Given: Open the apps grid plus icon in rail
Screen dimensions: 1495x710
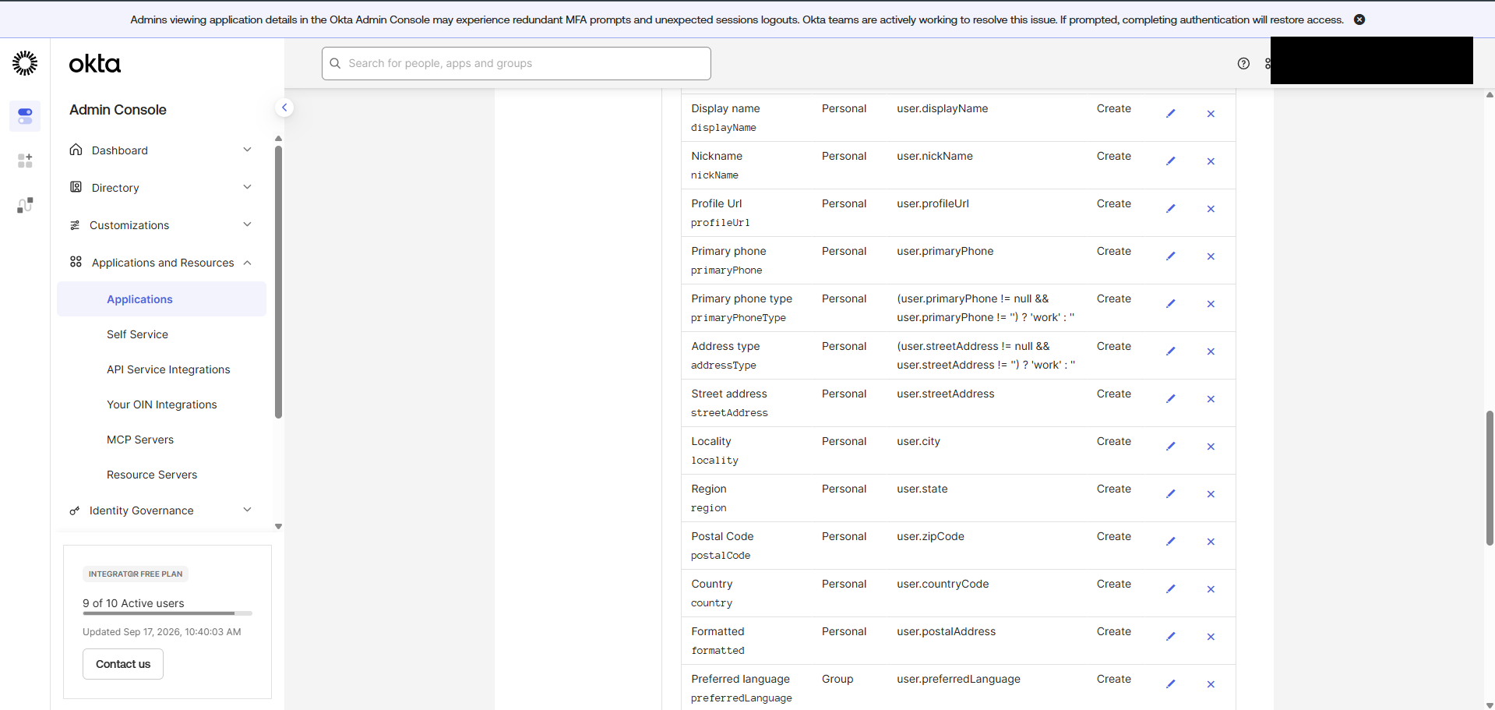Looking at the screenshot, I should pyautogui.click(x=25, y=161).
